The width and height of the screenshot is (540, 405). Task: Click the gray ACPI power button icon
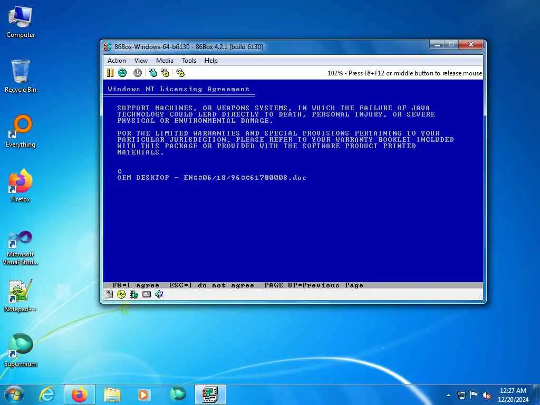click(138, 73)
